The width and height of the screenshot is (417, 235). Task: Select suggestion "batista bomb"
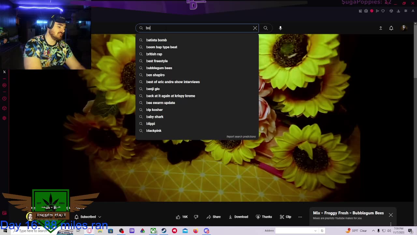click(197, 40)
